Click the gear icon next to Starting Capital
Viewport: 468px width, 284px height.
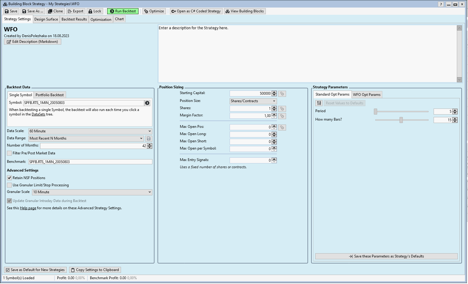click(282, 94)
